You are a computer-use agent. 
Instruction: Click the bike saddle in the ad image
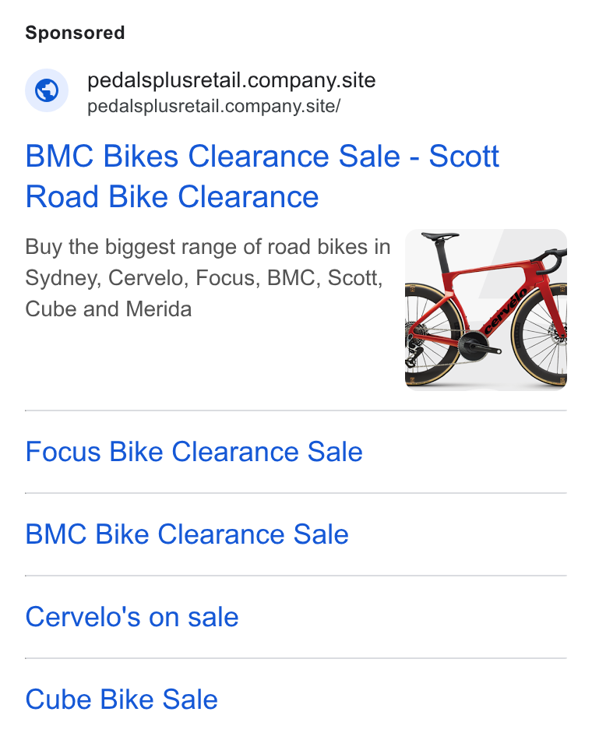click(439, 235)
